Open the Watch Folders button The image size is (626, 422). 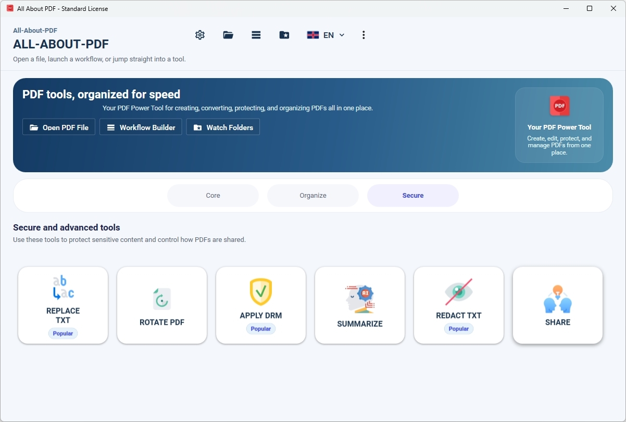(x=223, y=127)
